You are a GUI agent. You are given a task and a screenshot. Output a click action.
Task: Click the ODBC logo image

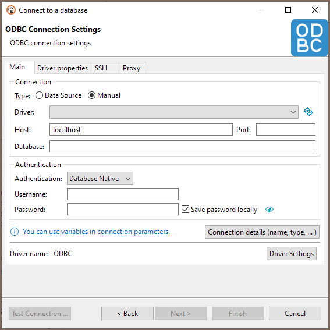[x=309, y=38]
